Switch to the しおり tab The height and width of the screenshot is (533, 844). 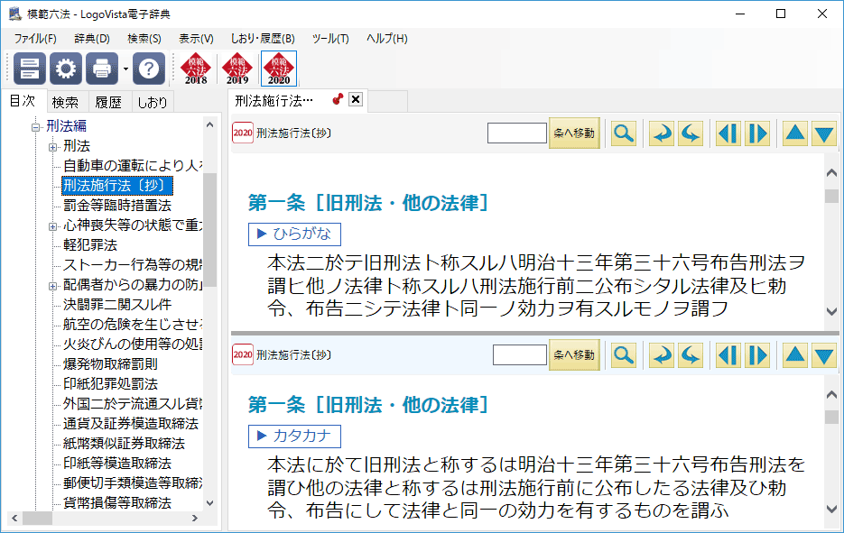click(153, 102)
